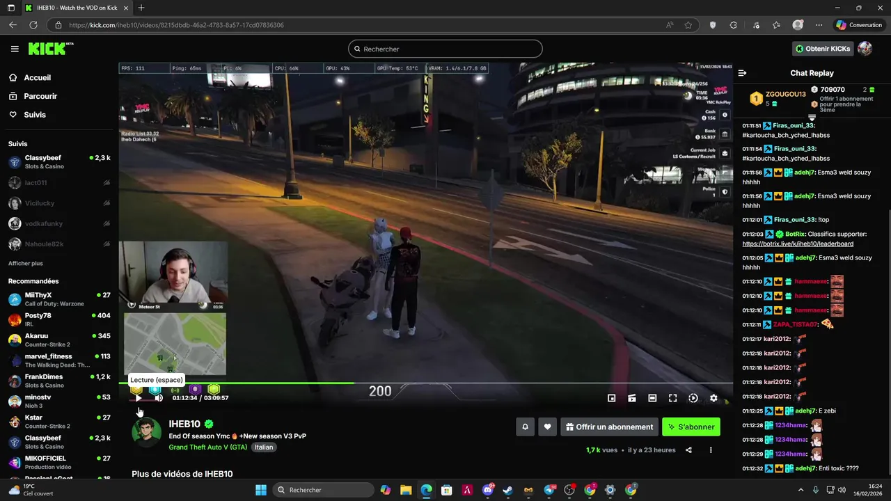This screenshot has height=501, width=891.
Task: Open the Kick hamburger menu
Action: 15,49
